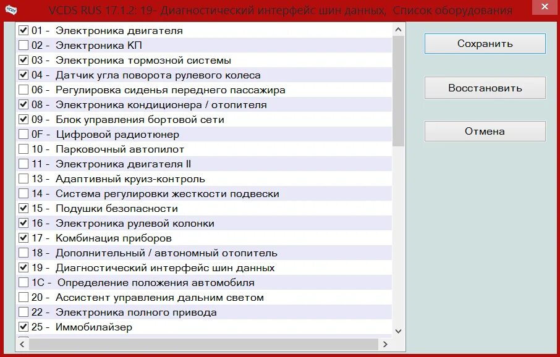Uncheck 08 Электроника кондиционера / отопителя
This screenshot has height=357, width=560.
pyautogui.click(x=23, y=104)
